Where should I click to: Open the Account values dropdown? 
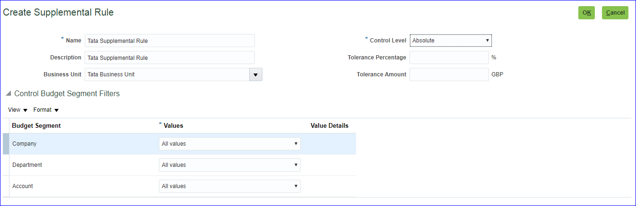[x=229, y=186]
